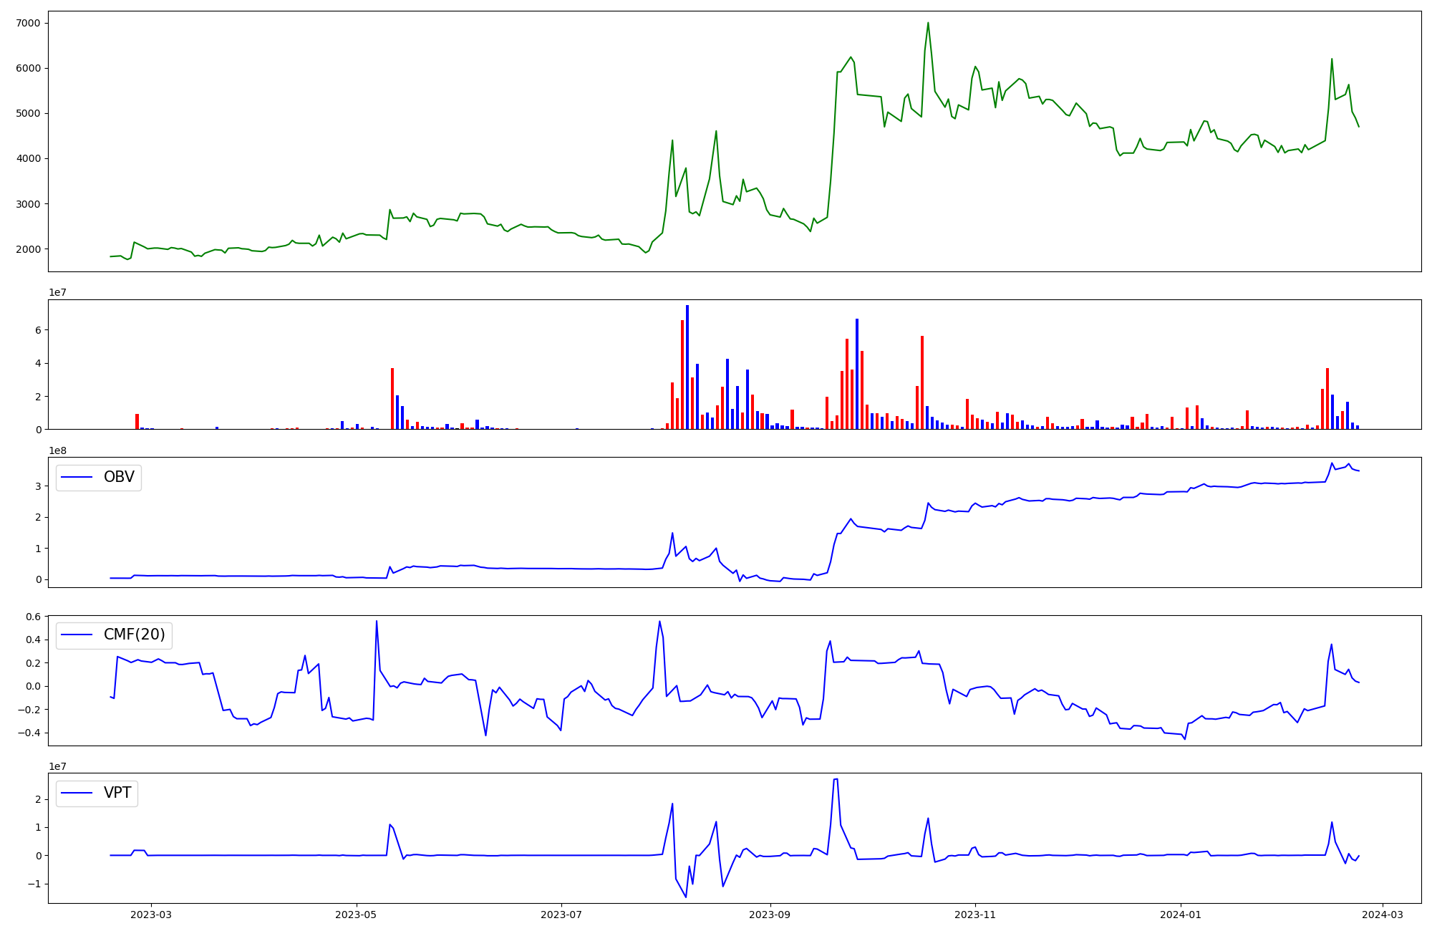This screenshot has height=931, width=1432.
Task: Select the 2024-01 date axis label
Action: [1180, 915]
